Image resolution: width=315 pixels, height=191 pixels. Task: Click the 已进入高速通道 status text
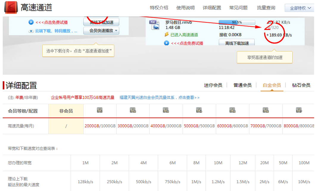click(x=184, y=35)
